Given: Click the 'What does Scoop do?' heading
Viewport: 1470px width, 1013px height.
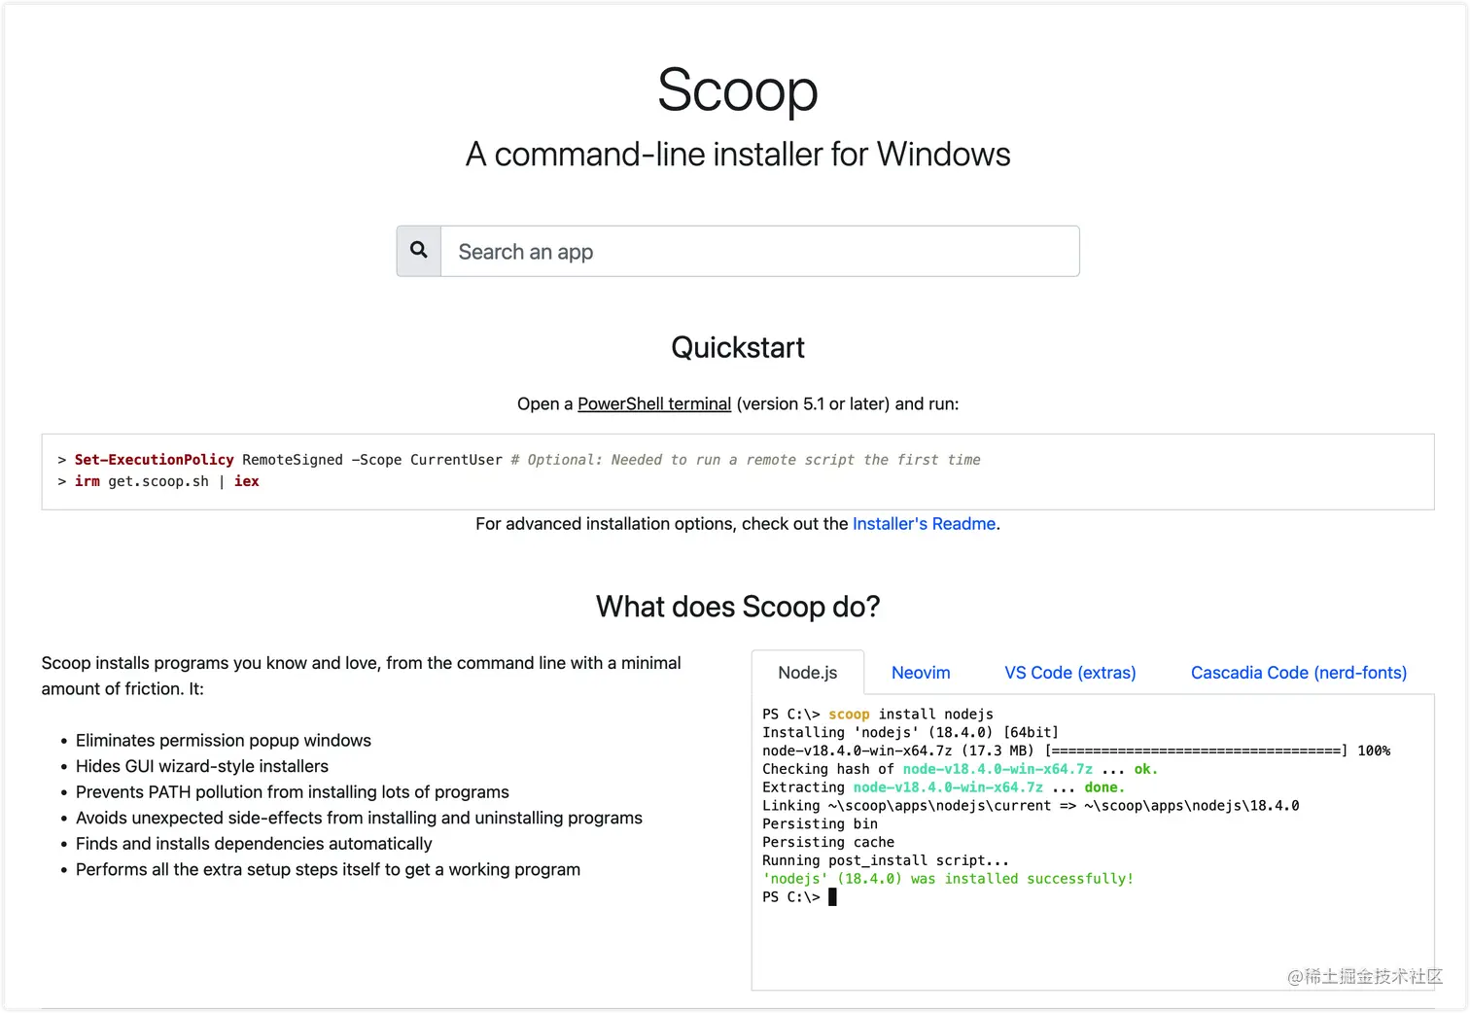Looking at the screenshot, I should (x=738, y=607).
